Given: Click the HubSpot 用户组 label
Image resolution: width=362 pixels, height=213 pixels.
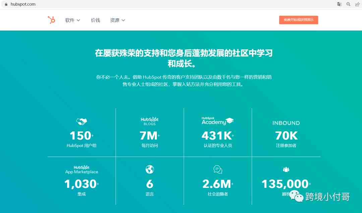Looking at the screenshot, I should (81, 146).
